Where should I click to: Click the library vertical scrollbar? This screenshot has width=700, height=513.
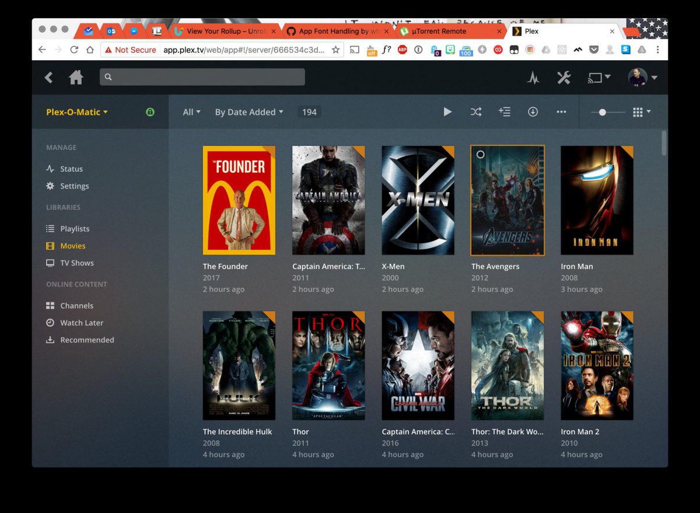pos(664,144)
